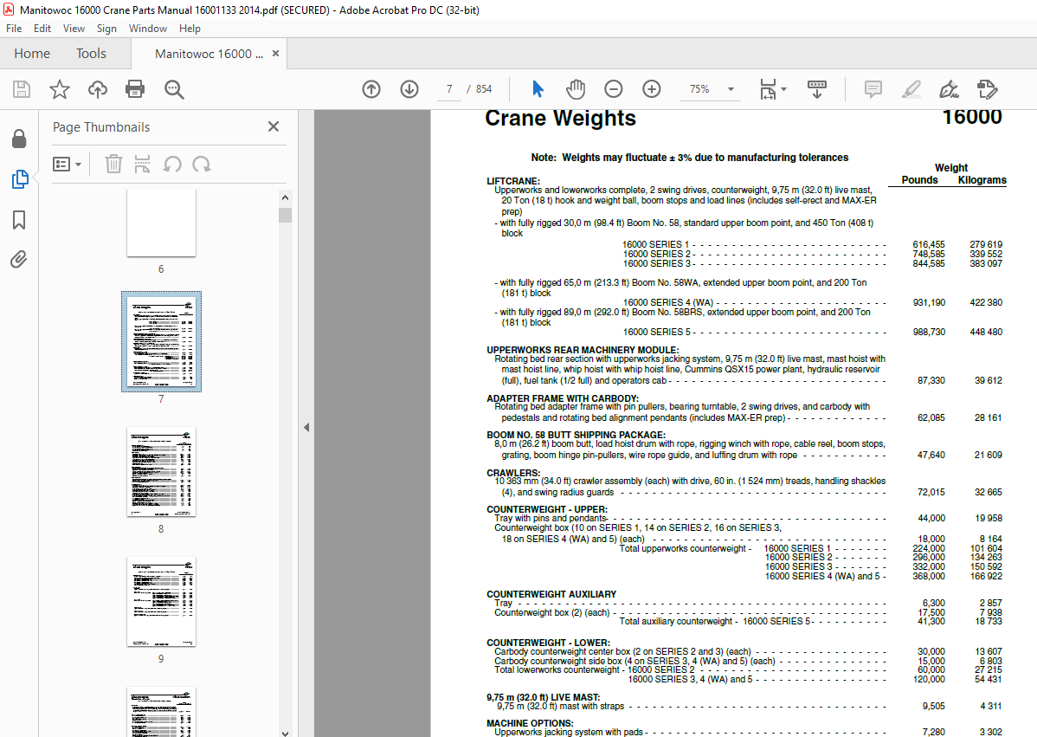Choose the Selection arrow tool

(538, 88)
